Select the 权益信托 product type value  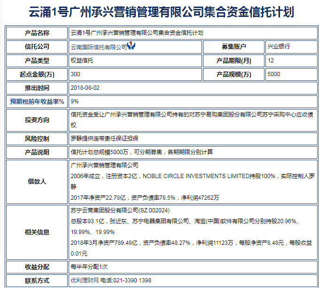point(82,61)
